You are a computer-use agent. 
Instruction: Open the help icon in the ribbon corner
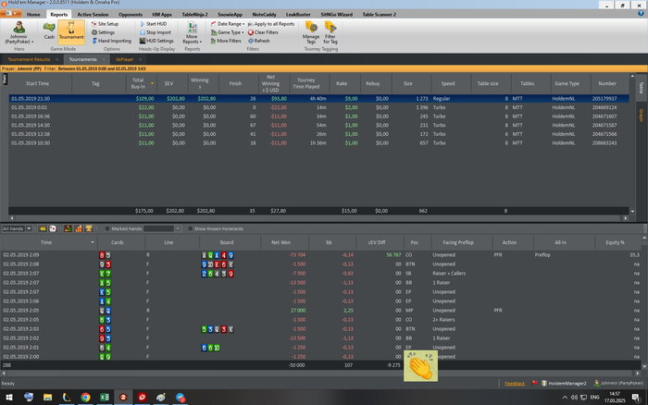[641, 13]
